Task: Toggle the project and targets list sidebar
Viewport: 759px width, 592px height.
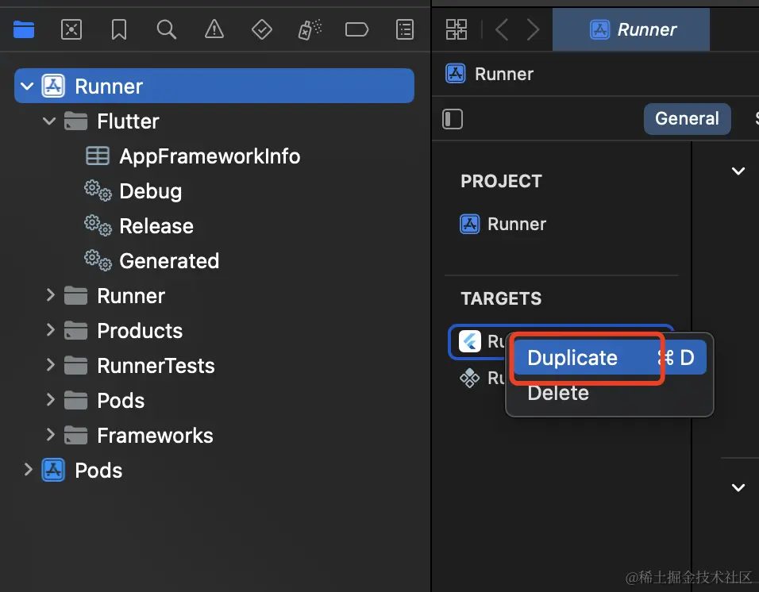Action: [453, 119]
